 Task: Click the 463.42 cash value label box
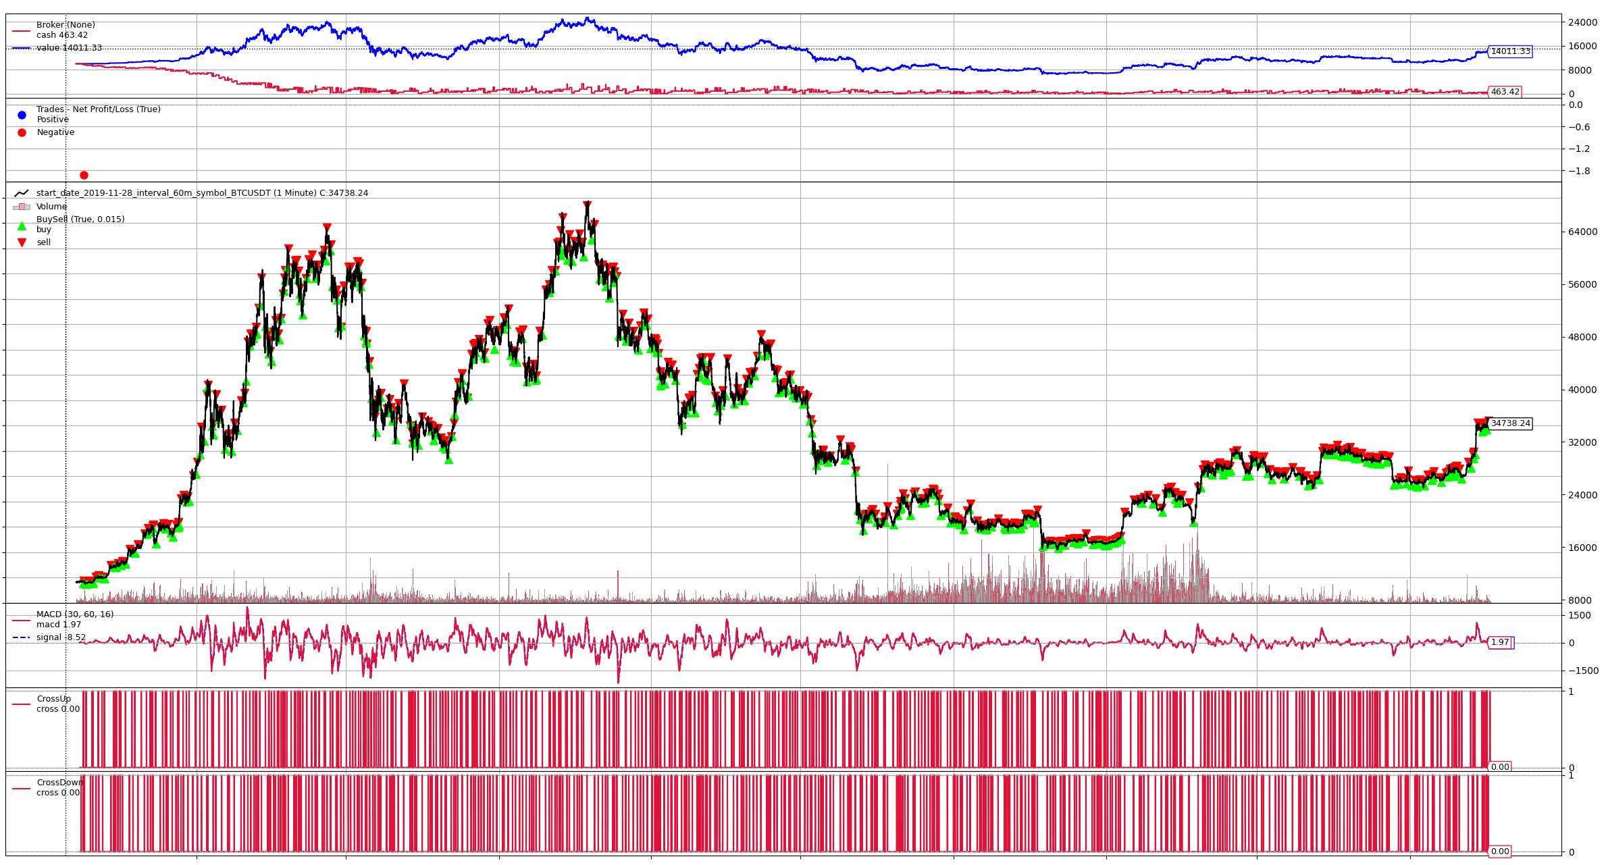(x=1505, y=92)
